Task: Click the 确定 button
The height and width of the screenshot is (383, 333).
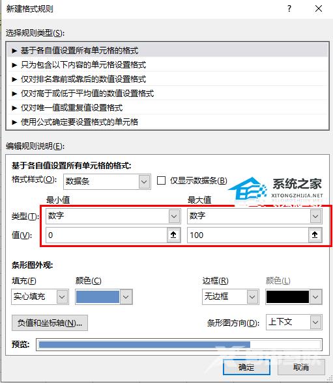Action: pos(246,367)
